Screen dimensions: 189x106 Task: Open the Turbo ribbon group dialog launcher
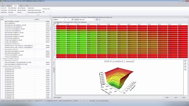pos(50,15)
